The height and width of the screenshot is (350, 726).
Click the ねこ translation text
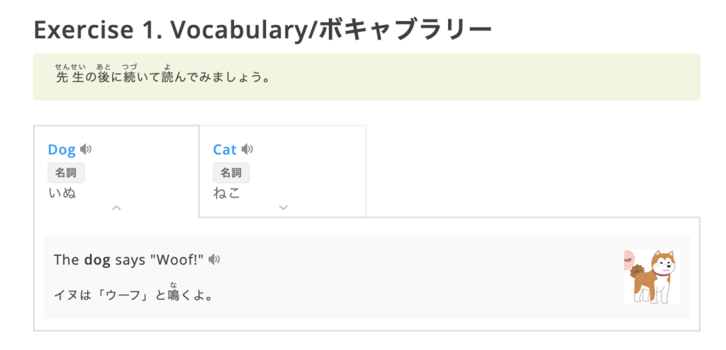227,192
